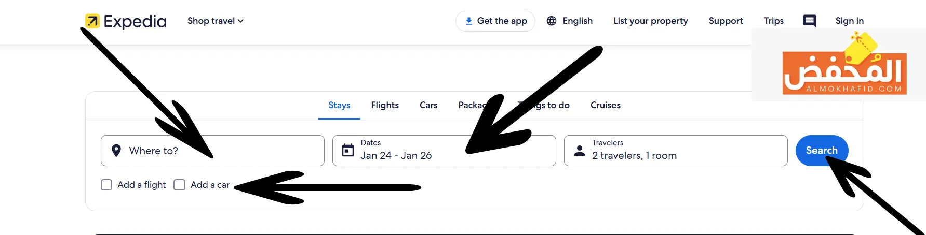Open the Dates Jan 24 - Jan 26 picker
Image resolution: width=926 pixels, height=235 pixels.
(x=444, y=151)
